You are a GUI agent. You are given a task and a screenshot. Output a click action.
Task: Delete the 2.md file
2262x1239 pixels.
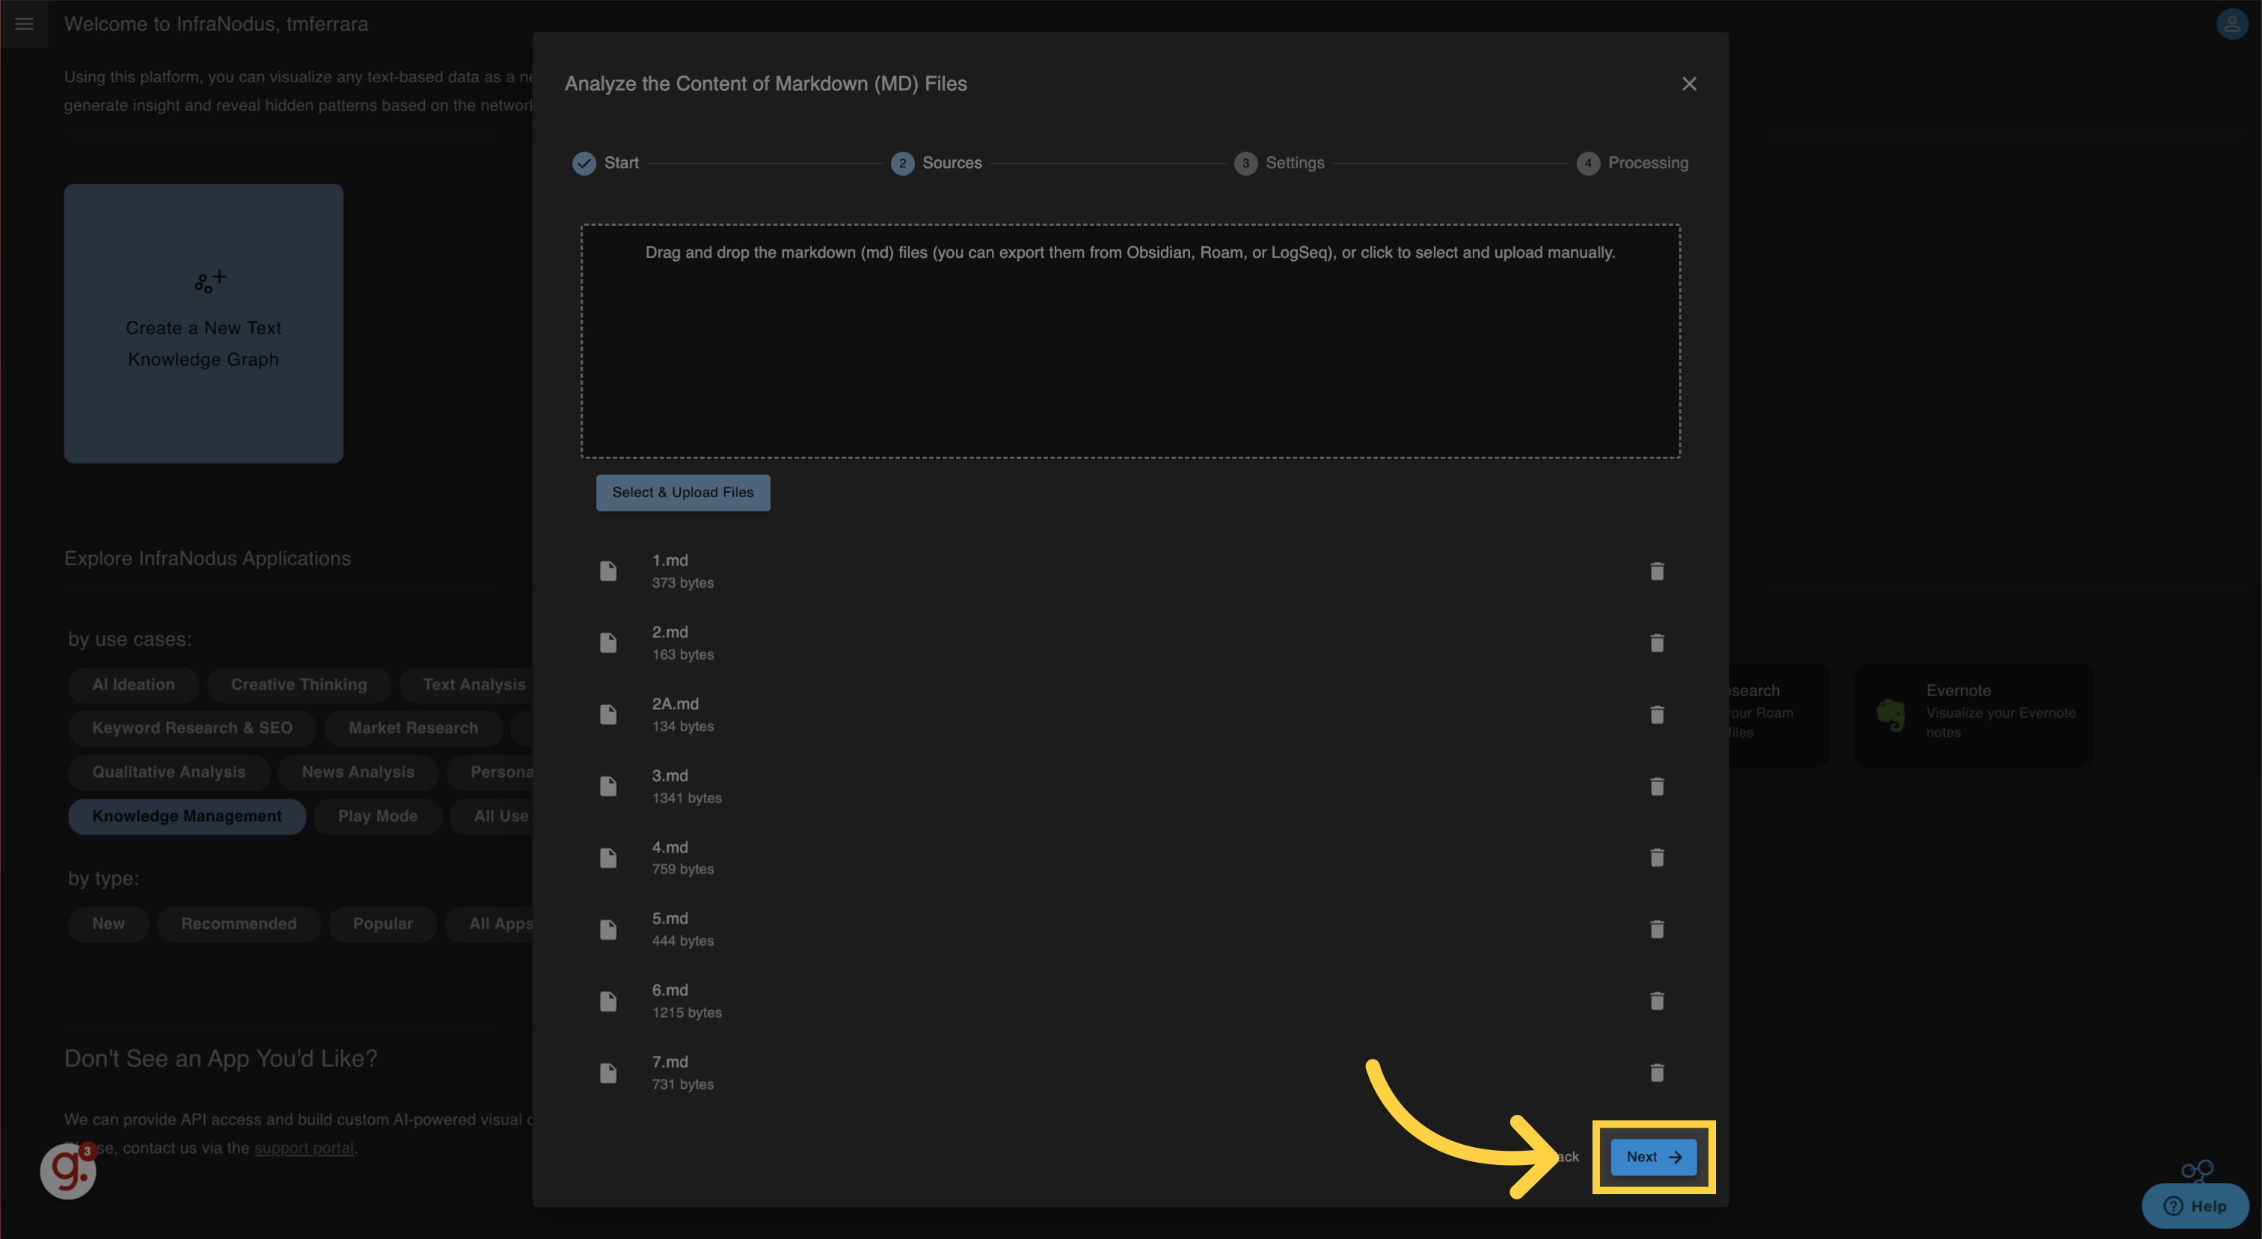coord(1656,643)
